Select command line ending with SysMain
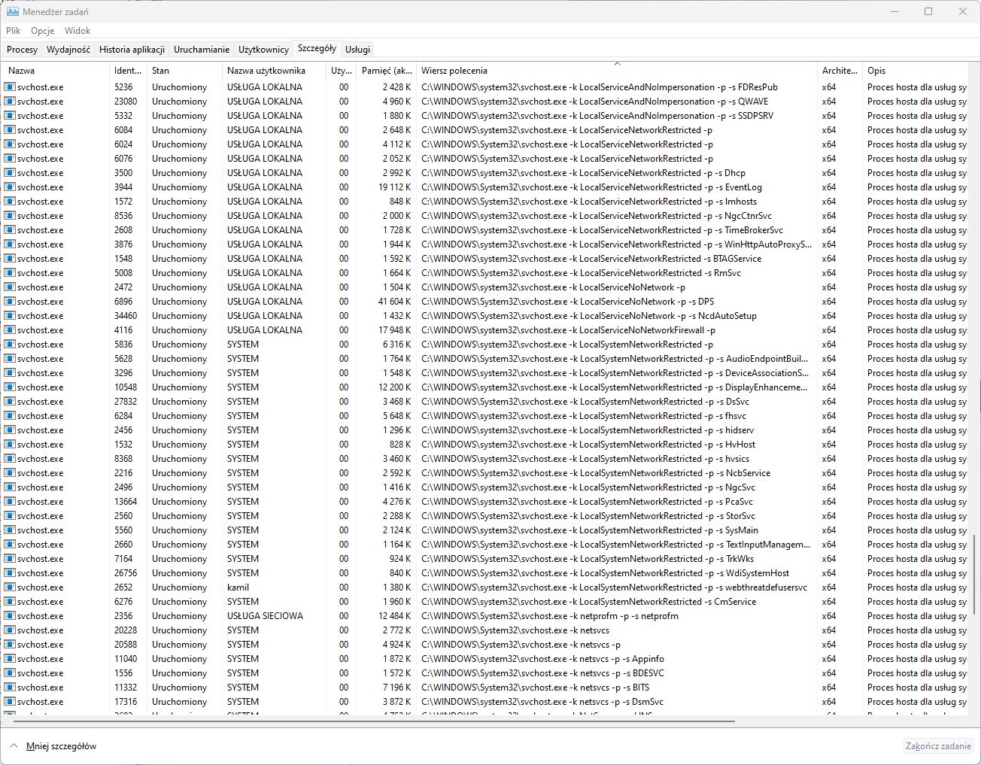 [589, 530]
